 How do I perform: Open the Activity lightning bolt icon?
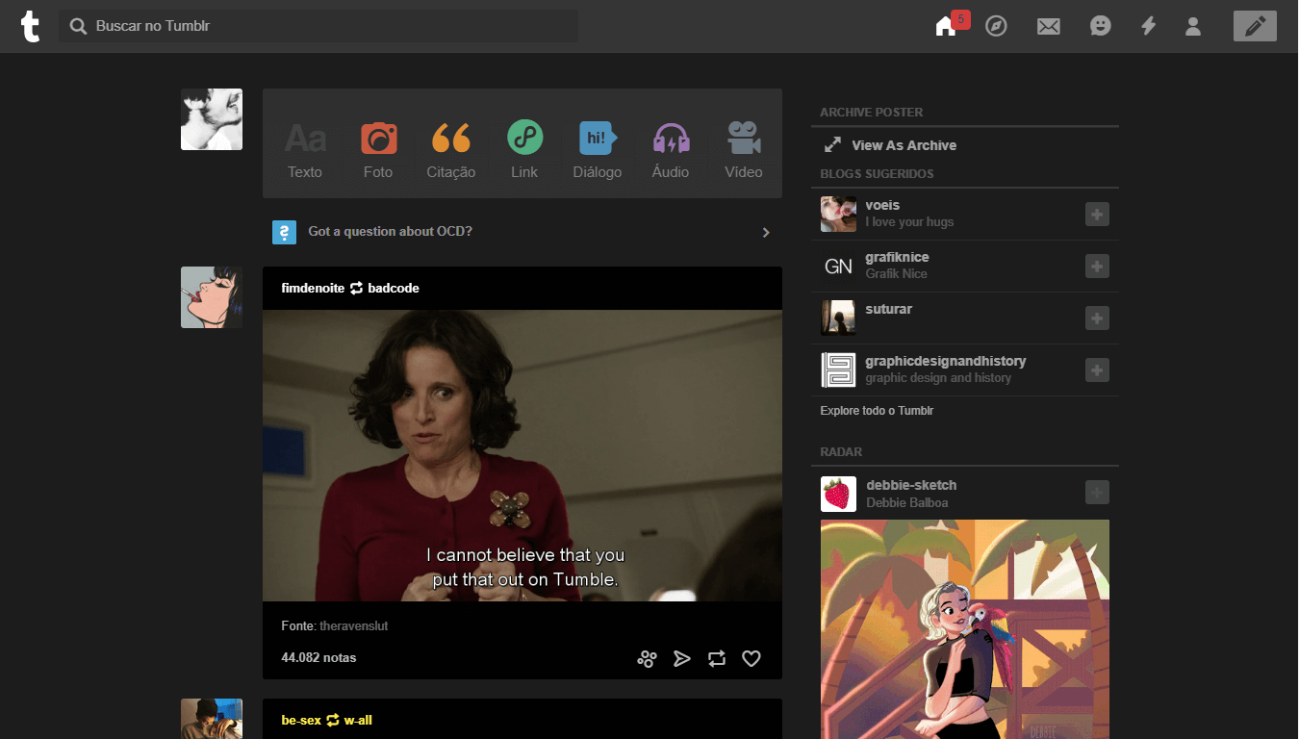[x=1148, y=26]
